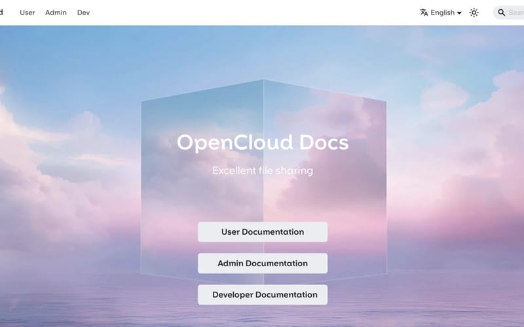This screenshot has height=327, width=524.
Task: Expand the English language dropdown
Action: coord(441,12)
